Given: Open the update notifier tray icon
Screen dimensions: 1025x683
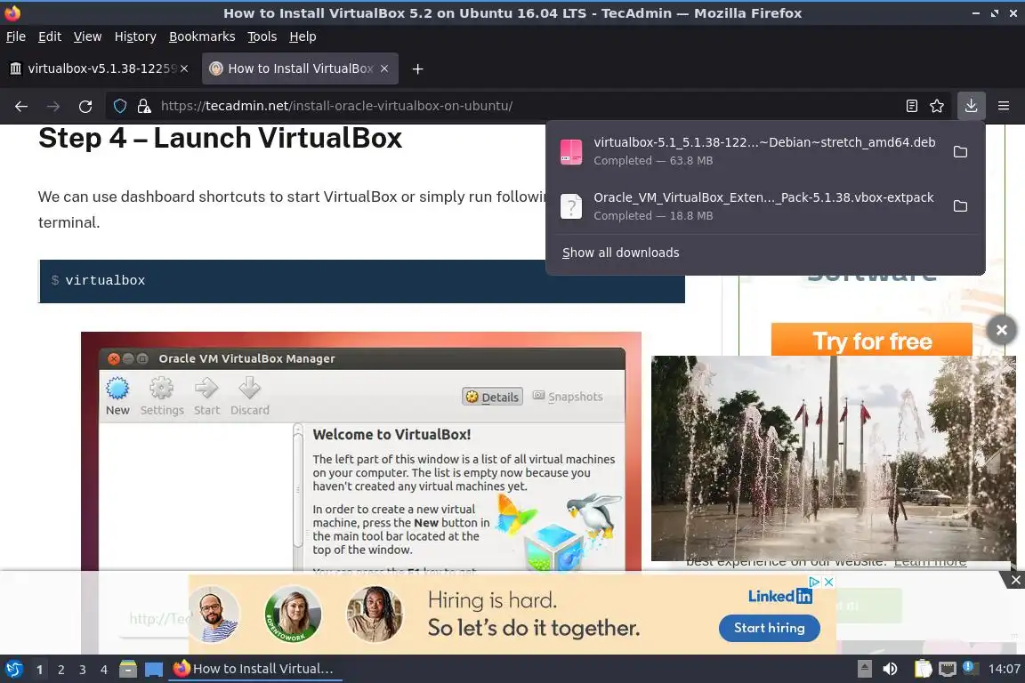Looking at the screenshot, I should coord(970,668).
